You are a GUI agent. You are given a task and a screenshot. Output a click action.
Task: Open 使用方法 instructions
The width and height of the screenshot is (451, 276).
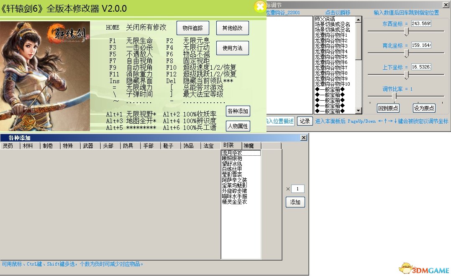[232, 48]
